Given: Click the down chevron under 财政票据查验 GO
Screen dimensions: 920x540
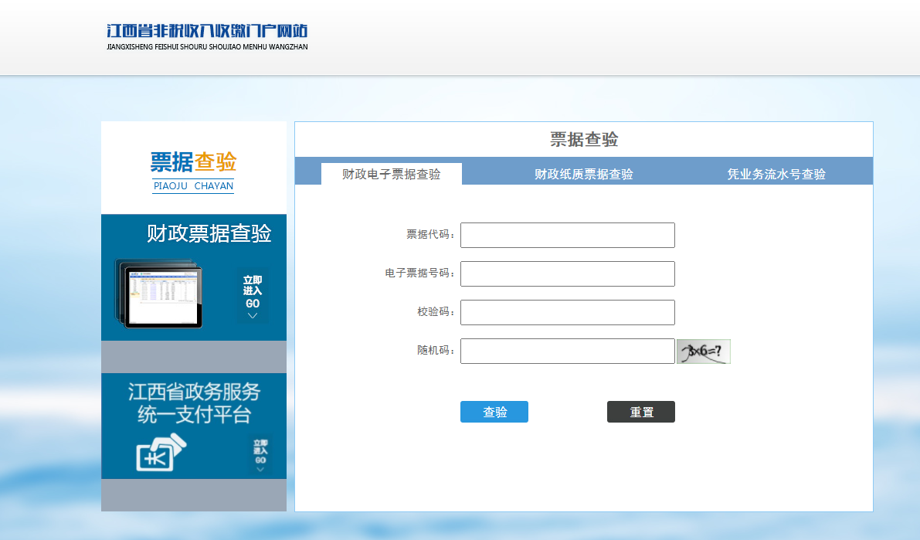Looking at the screenshot, I should pos(253,315).
